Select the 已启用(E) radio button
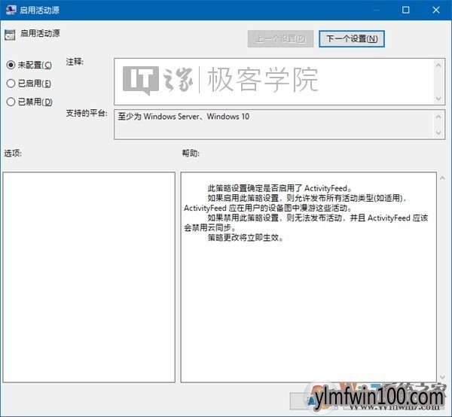 (11, 84)
